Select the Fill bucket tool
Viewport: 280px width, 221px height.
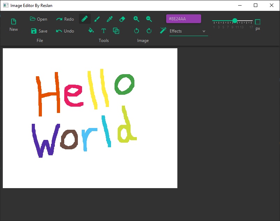91,30
